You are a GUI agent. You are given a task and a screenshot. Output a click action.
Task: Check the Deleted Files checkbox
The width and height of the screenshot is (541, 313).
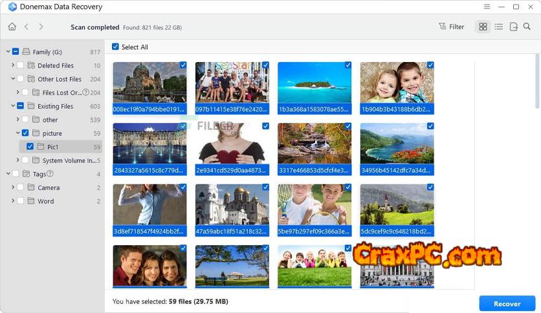point(20,65)
